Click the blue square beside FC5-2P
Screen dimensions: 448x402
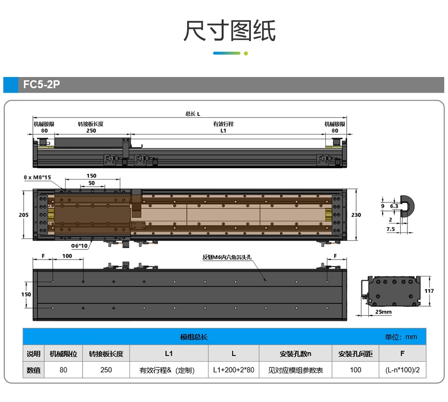[x=10, y=85]
